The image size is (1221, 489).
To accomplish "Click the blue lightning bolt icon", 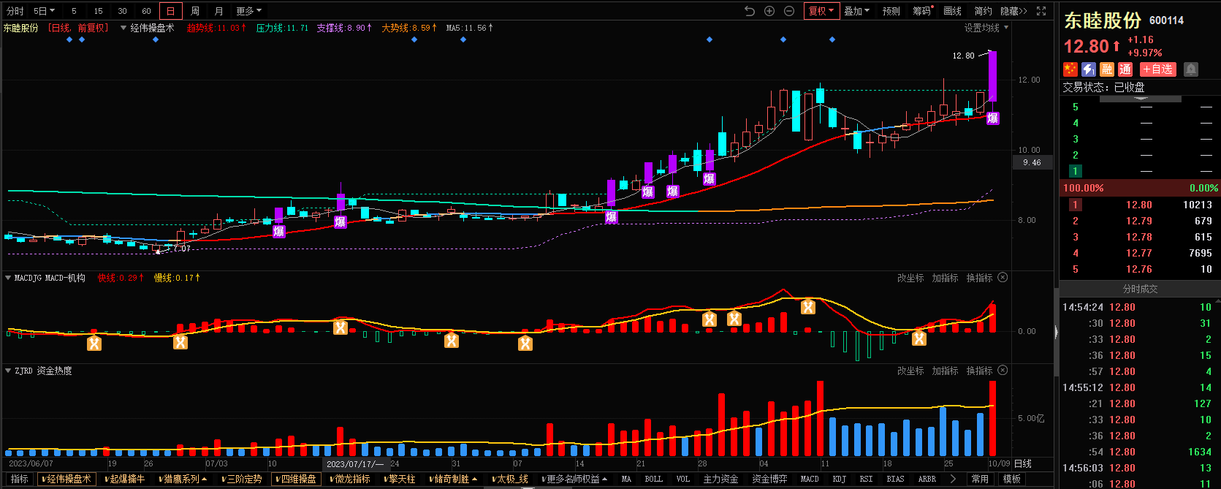I will [x=1089, y=69].
